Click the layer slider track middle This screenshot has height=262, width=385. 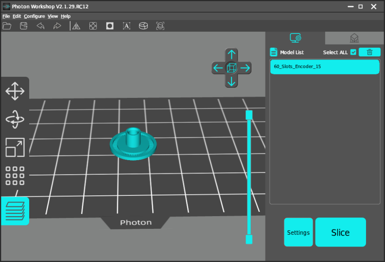pos(249,177)
